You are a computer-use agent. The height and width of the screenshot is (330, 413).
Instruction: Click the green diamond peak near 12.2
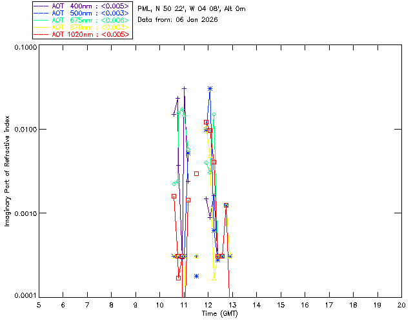point(214,115)
